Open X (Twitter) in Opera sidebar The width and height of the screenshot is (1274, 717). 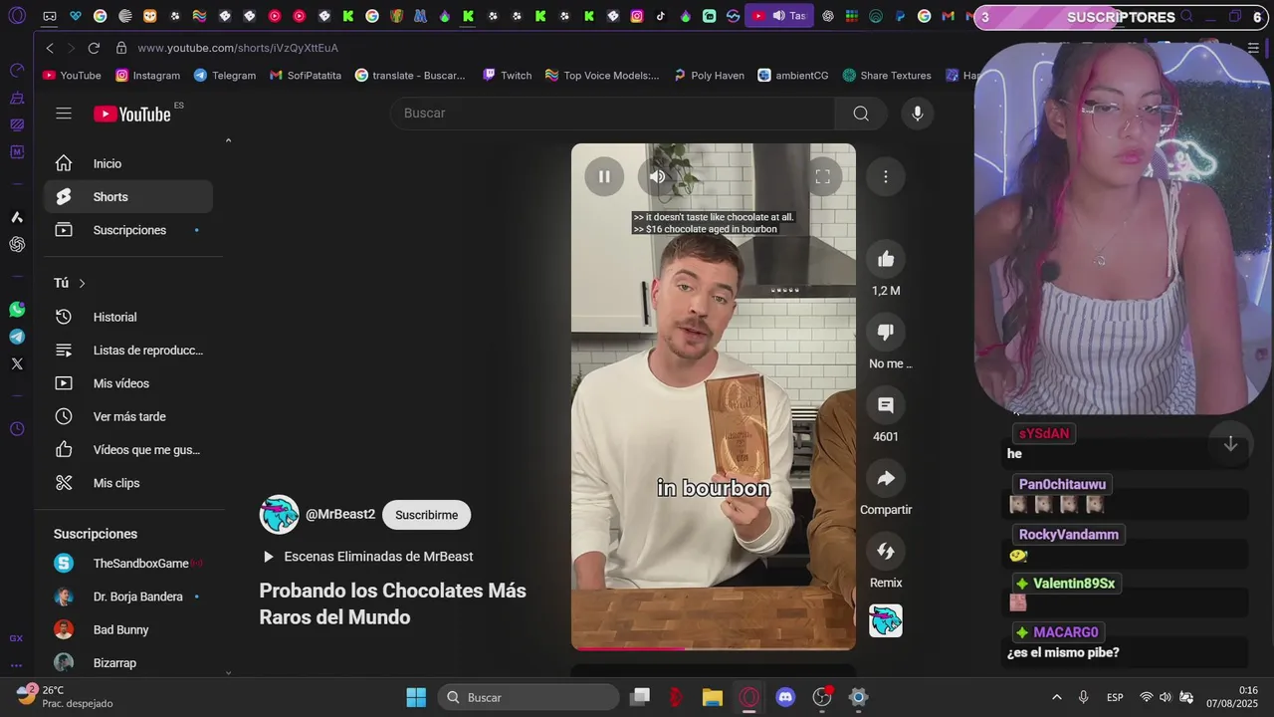[17, 363]
